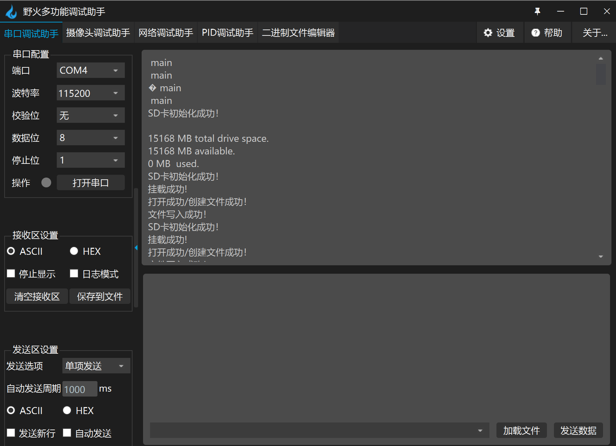Select HEX receive display mode
This screenshot has width=616, height=446.
pos(74,251)
